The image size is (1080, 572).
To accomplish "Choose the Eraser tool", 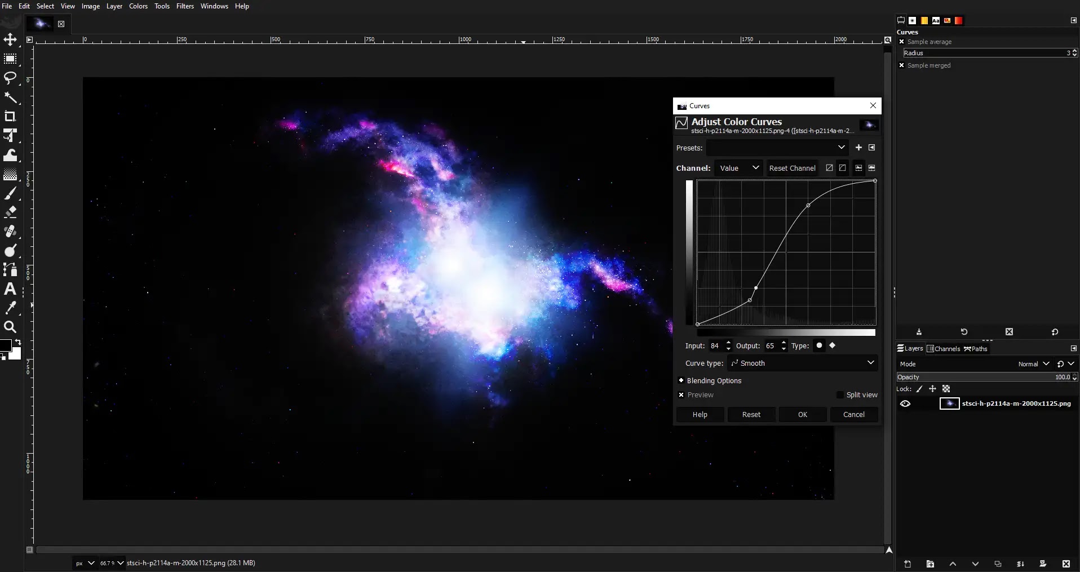I will [10, 212].
